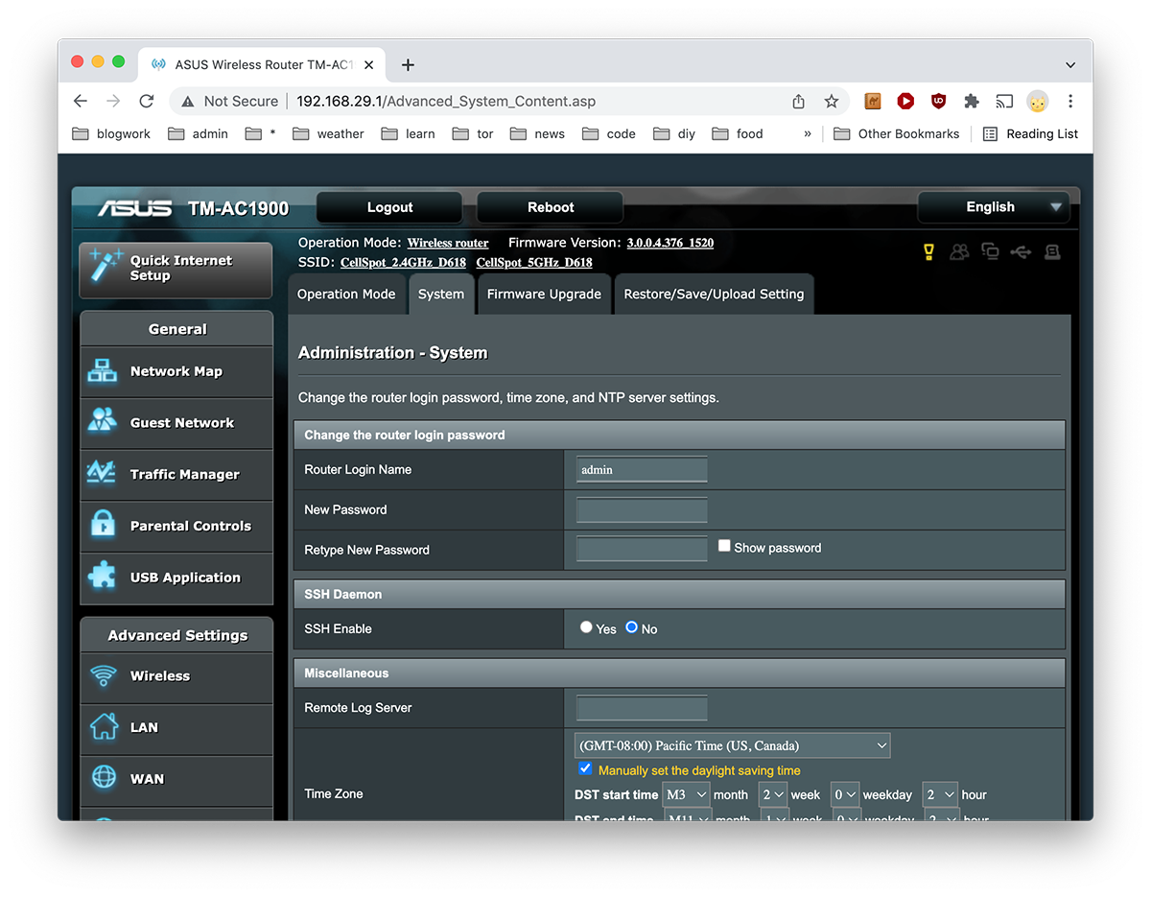Open the USB Application puzzle icon
This screenshot has width=1151, height=897.
[x=102, y=578]
